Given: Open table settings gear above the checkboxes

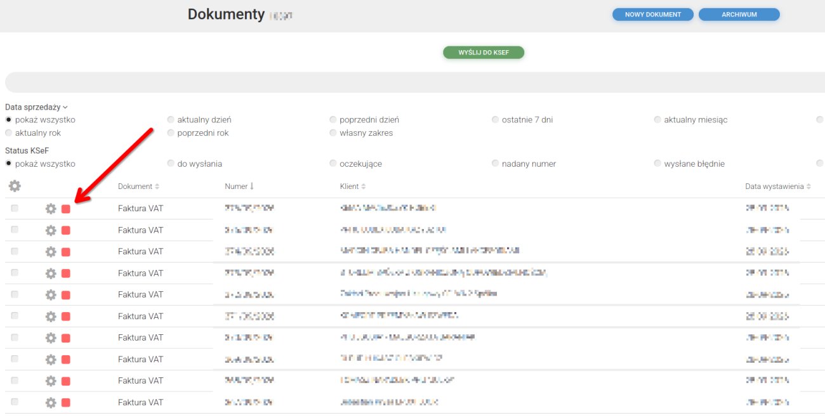Looking at the screenshot, I should (x=15, y=186).
